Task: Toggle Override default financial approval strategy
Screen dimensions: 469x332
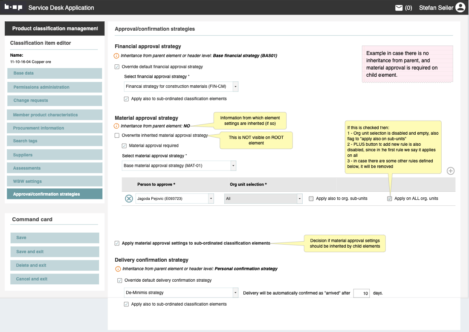Action: [117, 67]
